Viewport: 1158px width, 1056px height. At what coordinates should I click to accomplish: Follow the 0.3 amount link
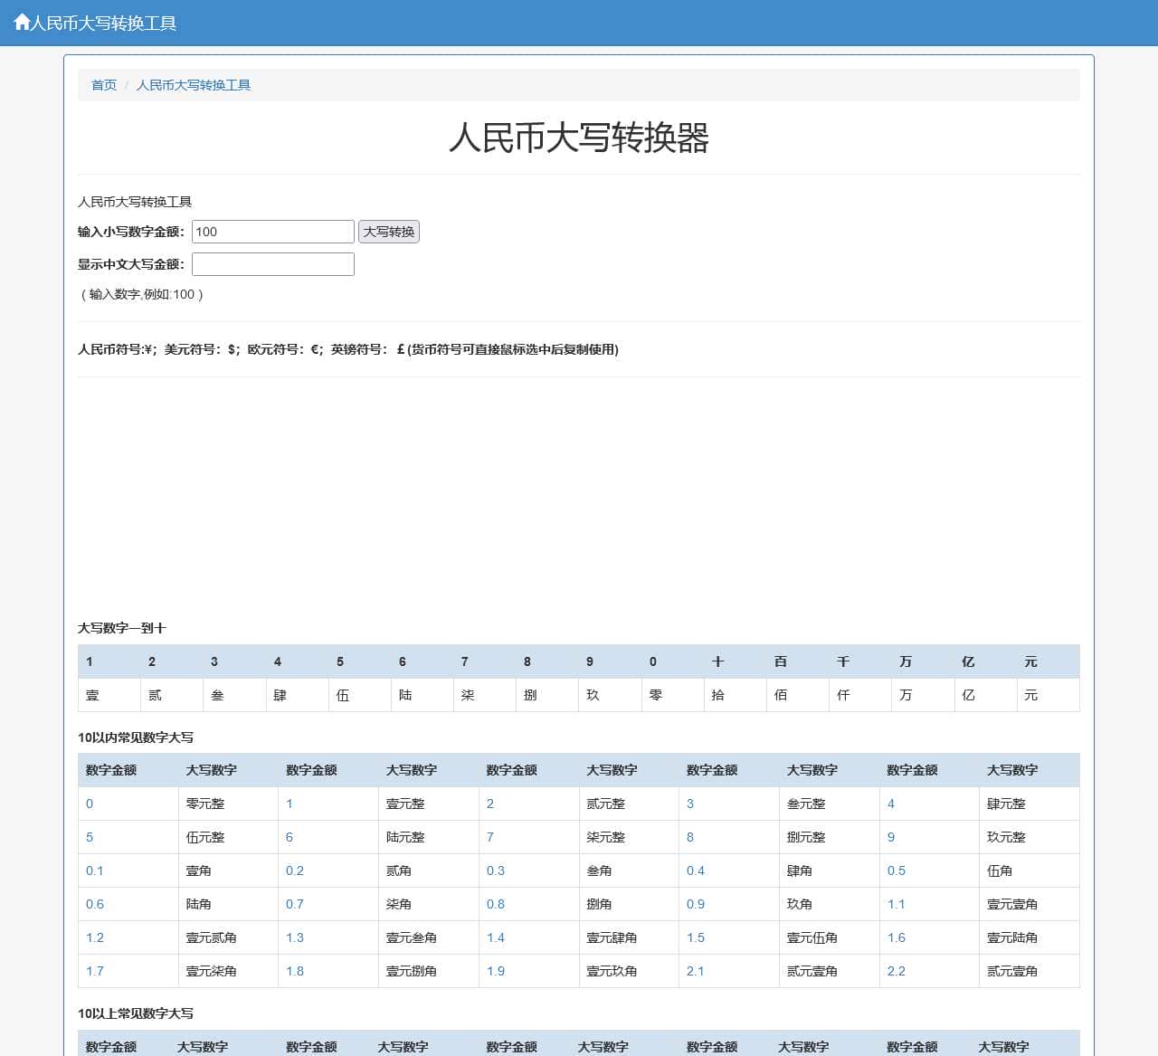(x=496, y=870)
